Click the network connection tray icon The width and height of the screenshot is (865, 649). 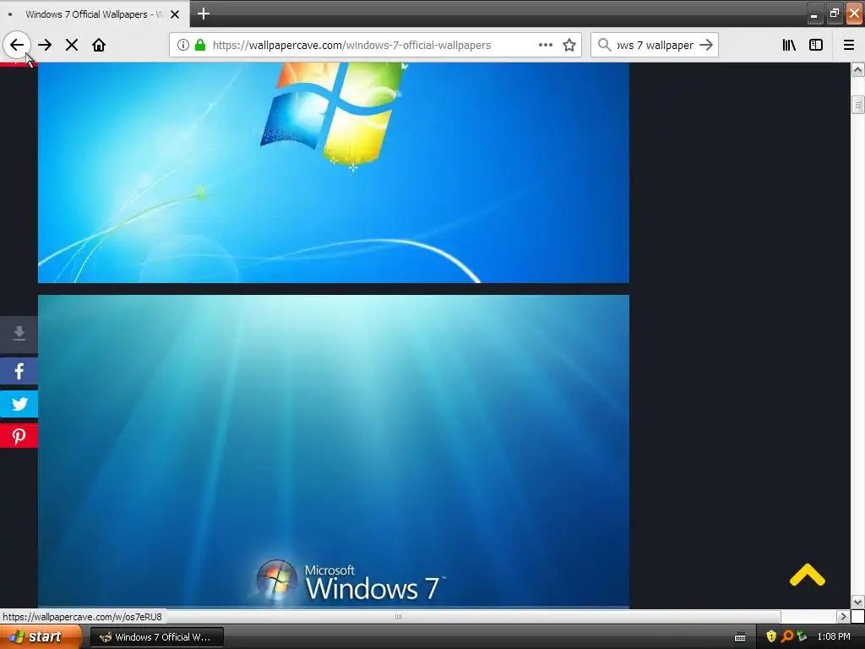[802, 637]
